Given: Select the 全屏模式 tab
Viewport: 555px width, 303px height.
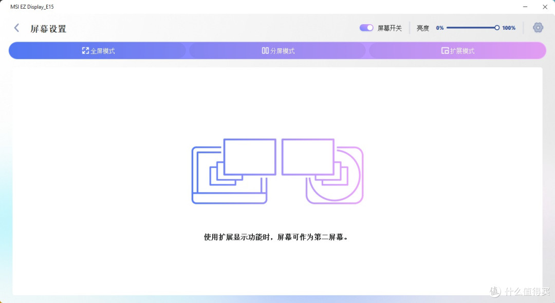Looking at the screenshot, I should tap(98, 51).
